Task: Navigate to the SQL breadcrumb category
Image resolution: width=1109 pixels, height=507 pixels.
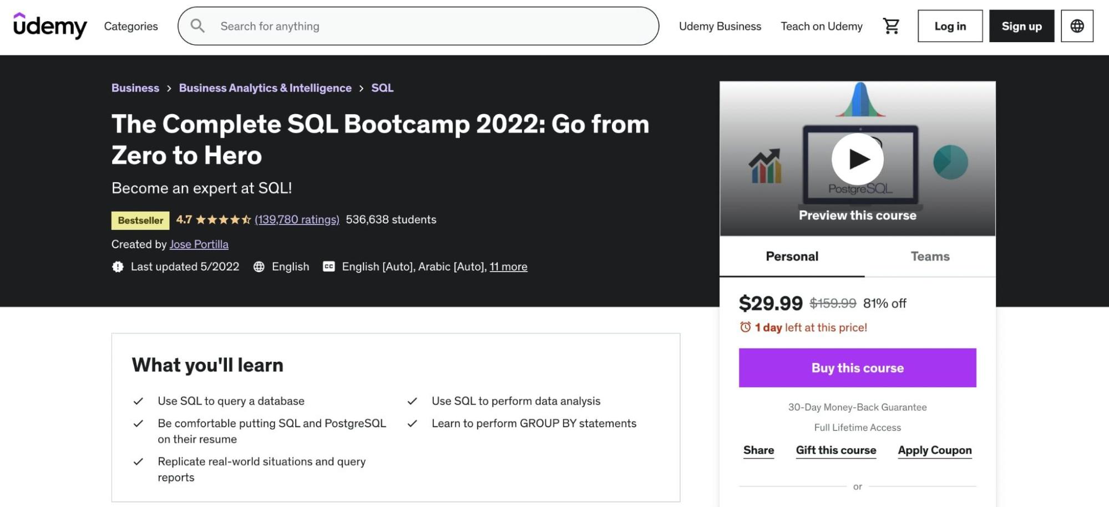Action: click(382, 88)
